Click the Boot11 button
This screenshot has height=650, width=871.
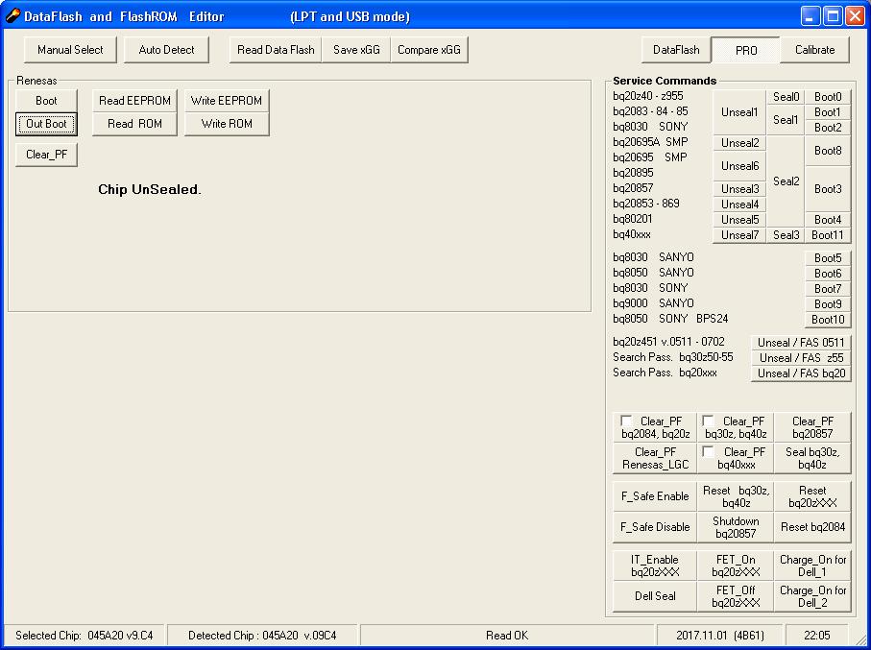828,235
